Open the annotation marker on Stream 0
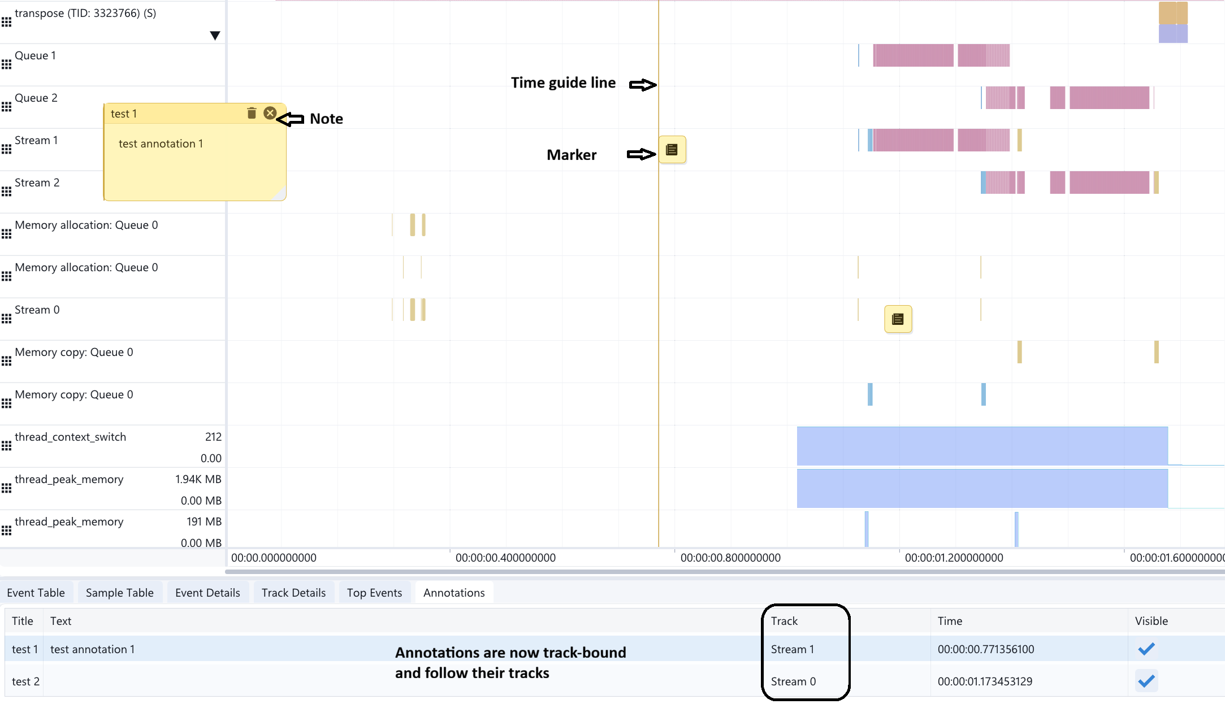1225x717 pixels. (898, 319)
